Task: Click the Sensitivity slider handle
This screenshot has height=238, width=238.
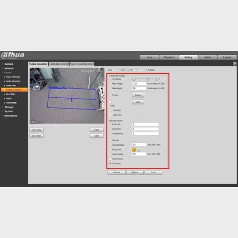Action: tap(148, 79)
